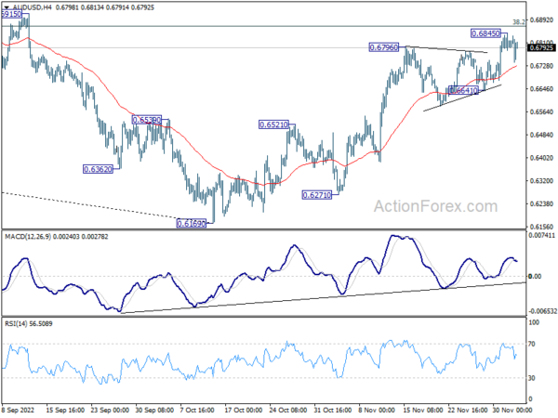Click the 38.2 Fibonacci level label

[519, 22]
